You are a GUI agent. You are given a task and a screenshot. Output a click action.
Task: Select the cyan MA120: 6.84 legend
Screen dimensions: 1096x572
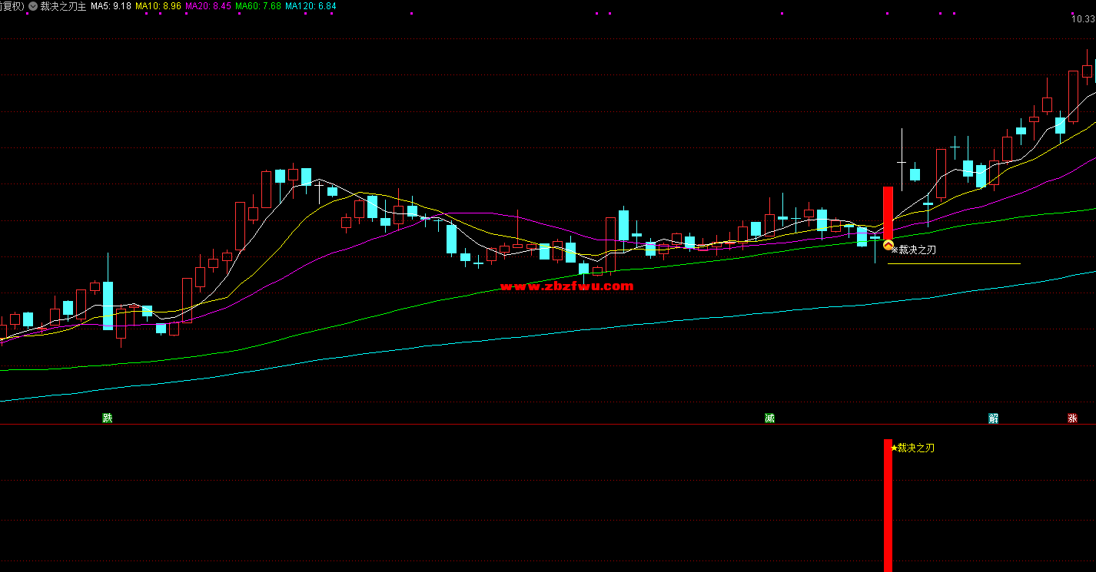click(310, 5)
